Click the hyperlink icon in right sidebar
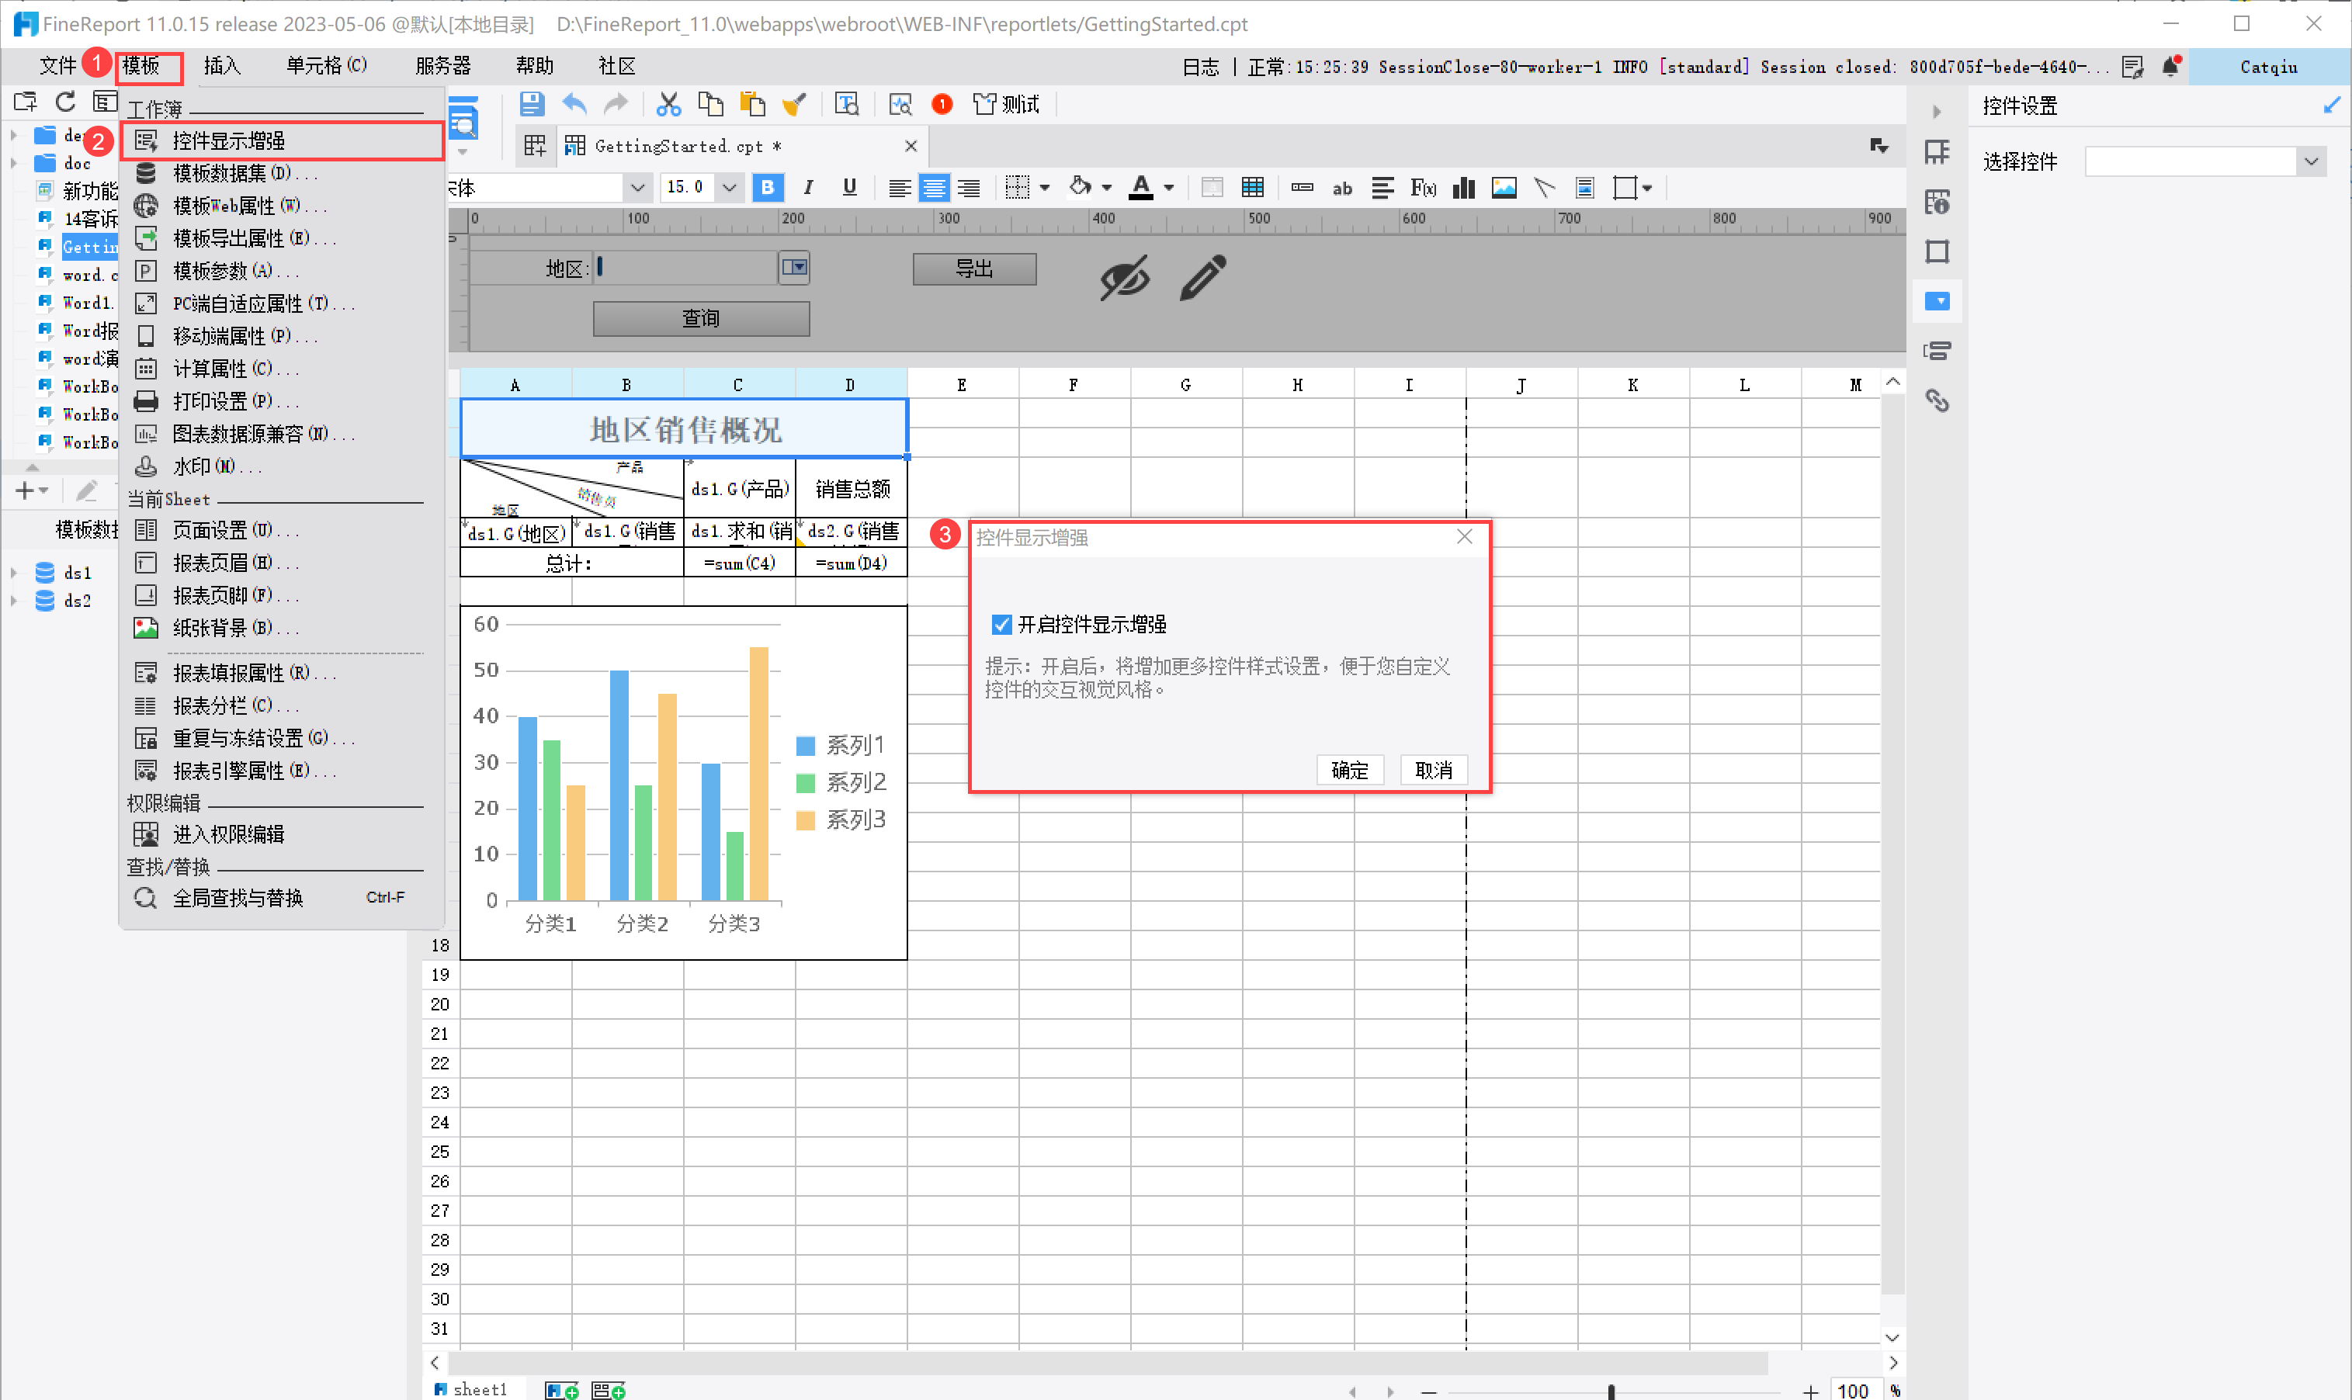Image resolution: width=2352 pixels, height=1400 pixels. (1937, 401)
